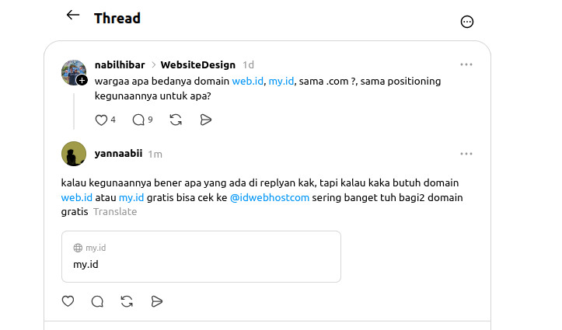Share nabilhibar's post via paper plane icon
This screenshot has width=562, height=330.
(x=206, y=120)
